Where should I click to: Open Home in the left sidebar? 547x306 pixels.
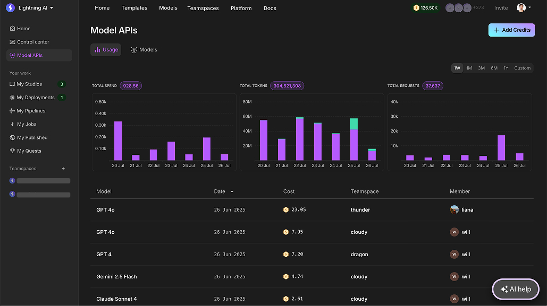click(x=20, y=29)
